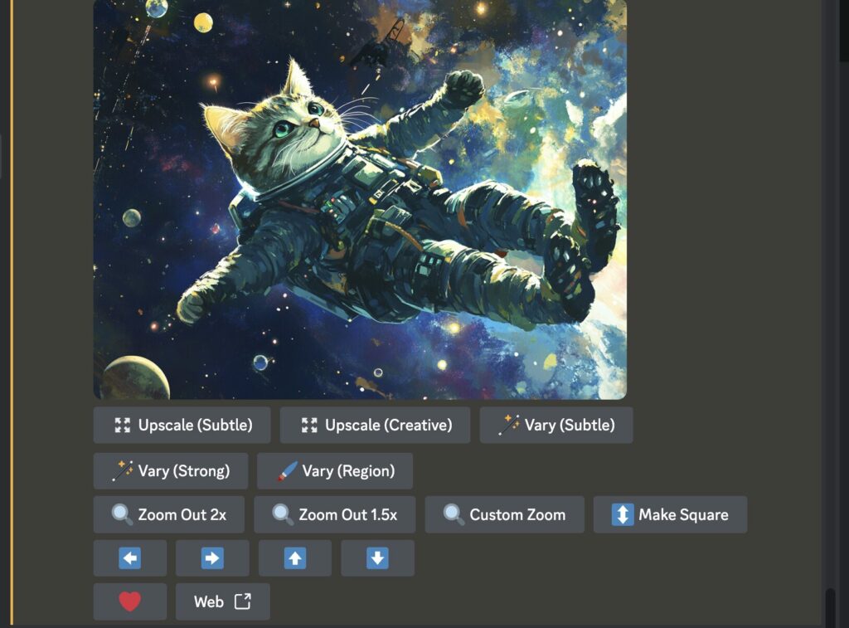Open the image on the Web
Image resolution: width=849 pixels, height=628 pixels.
coord(221,601)
